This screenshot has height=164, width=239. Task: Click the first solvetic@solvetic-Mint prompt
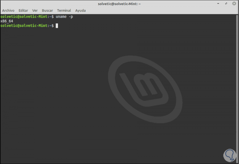(x=27, y=17)
